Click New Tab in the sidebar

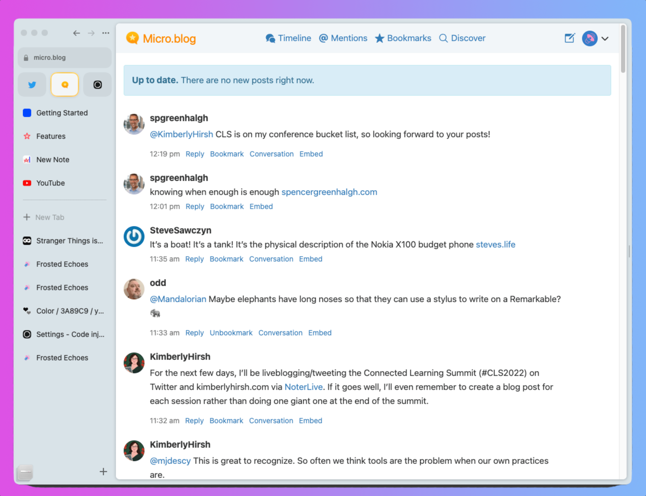[65, 217]
